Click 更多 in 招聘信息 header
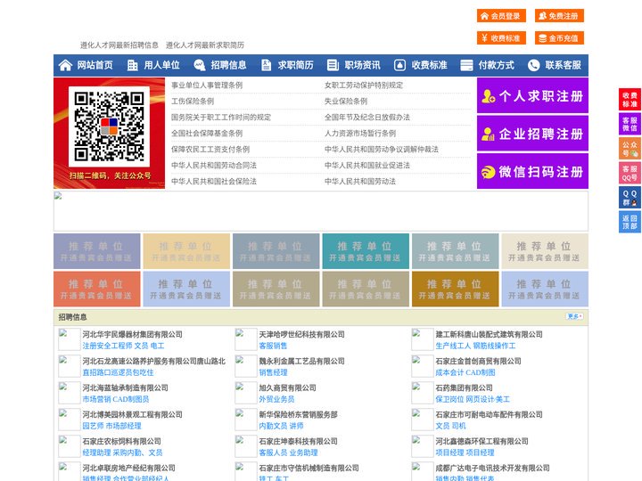 (574, 316)
